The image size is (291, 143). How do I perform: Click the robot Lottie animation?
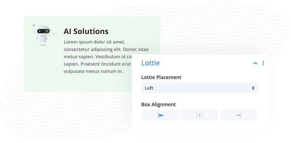pos(43,35)
